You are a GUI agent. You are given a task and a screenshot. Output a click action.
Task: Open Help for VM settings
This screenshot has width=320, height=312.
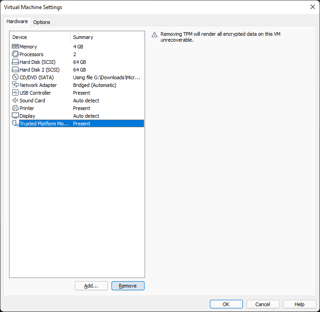pyautogui.click(x=300, y=304)
